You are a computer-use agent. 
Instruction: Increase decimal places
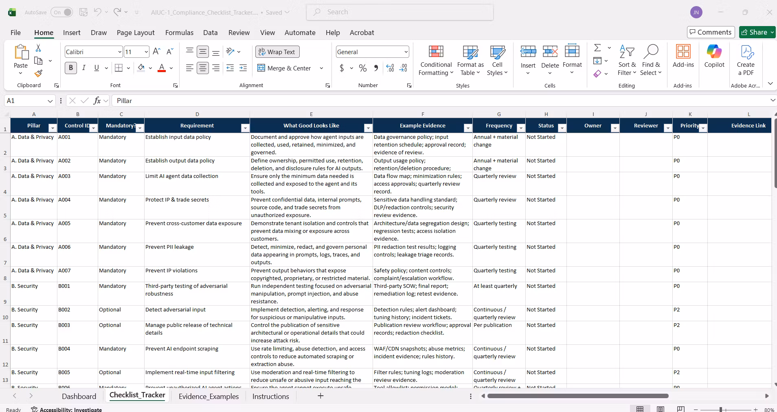click(390, 68)
